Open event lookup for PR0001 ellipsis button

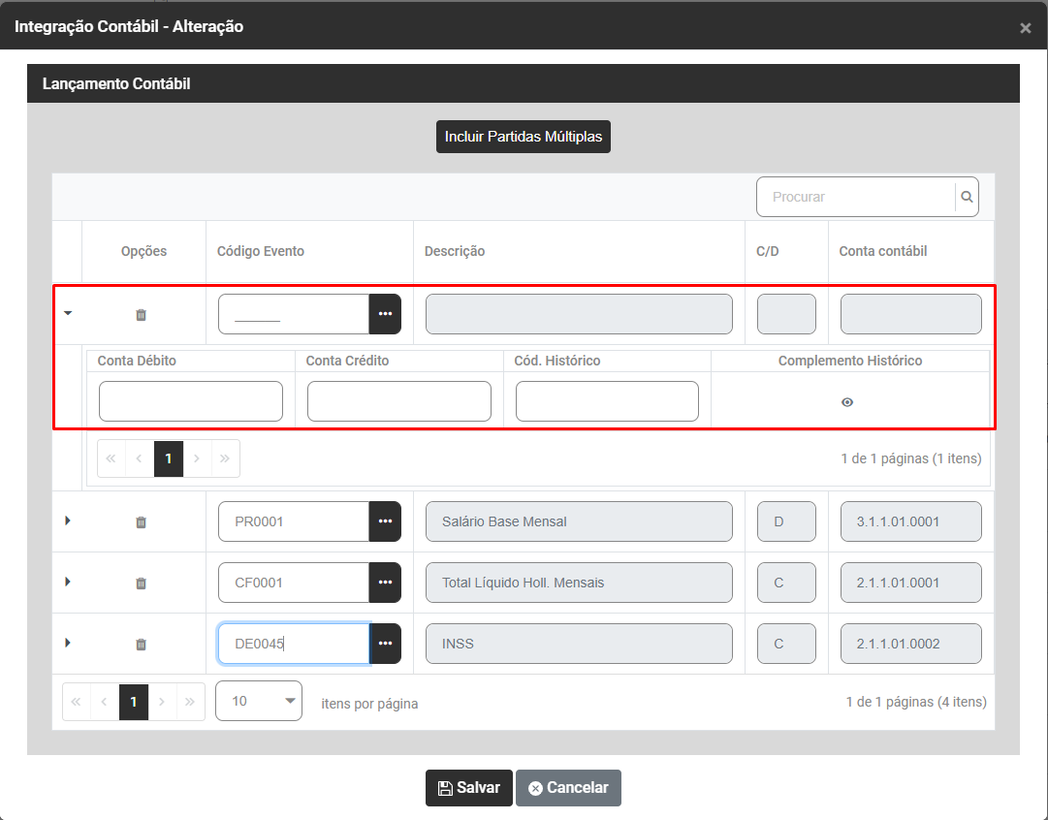click(x=385, y=521)
